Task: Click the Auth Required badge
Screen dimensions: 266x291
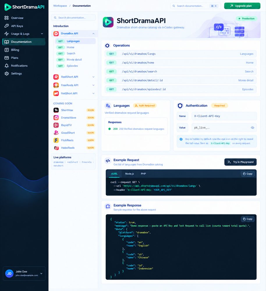Action: point(145,106)
